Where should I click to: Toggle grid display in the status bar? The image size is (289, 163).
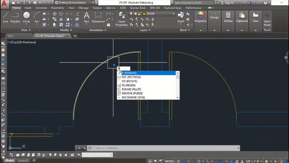pos(178,161)
